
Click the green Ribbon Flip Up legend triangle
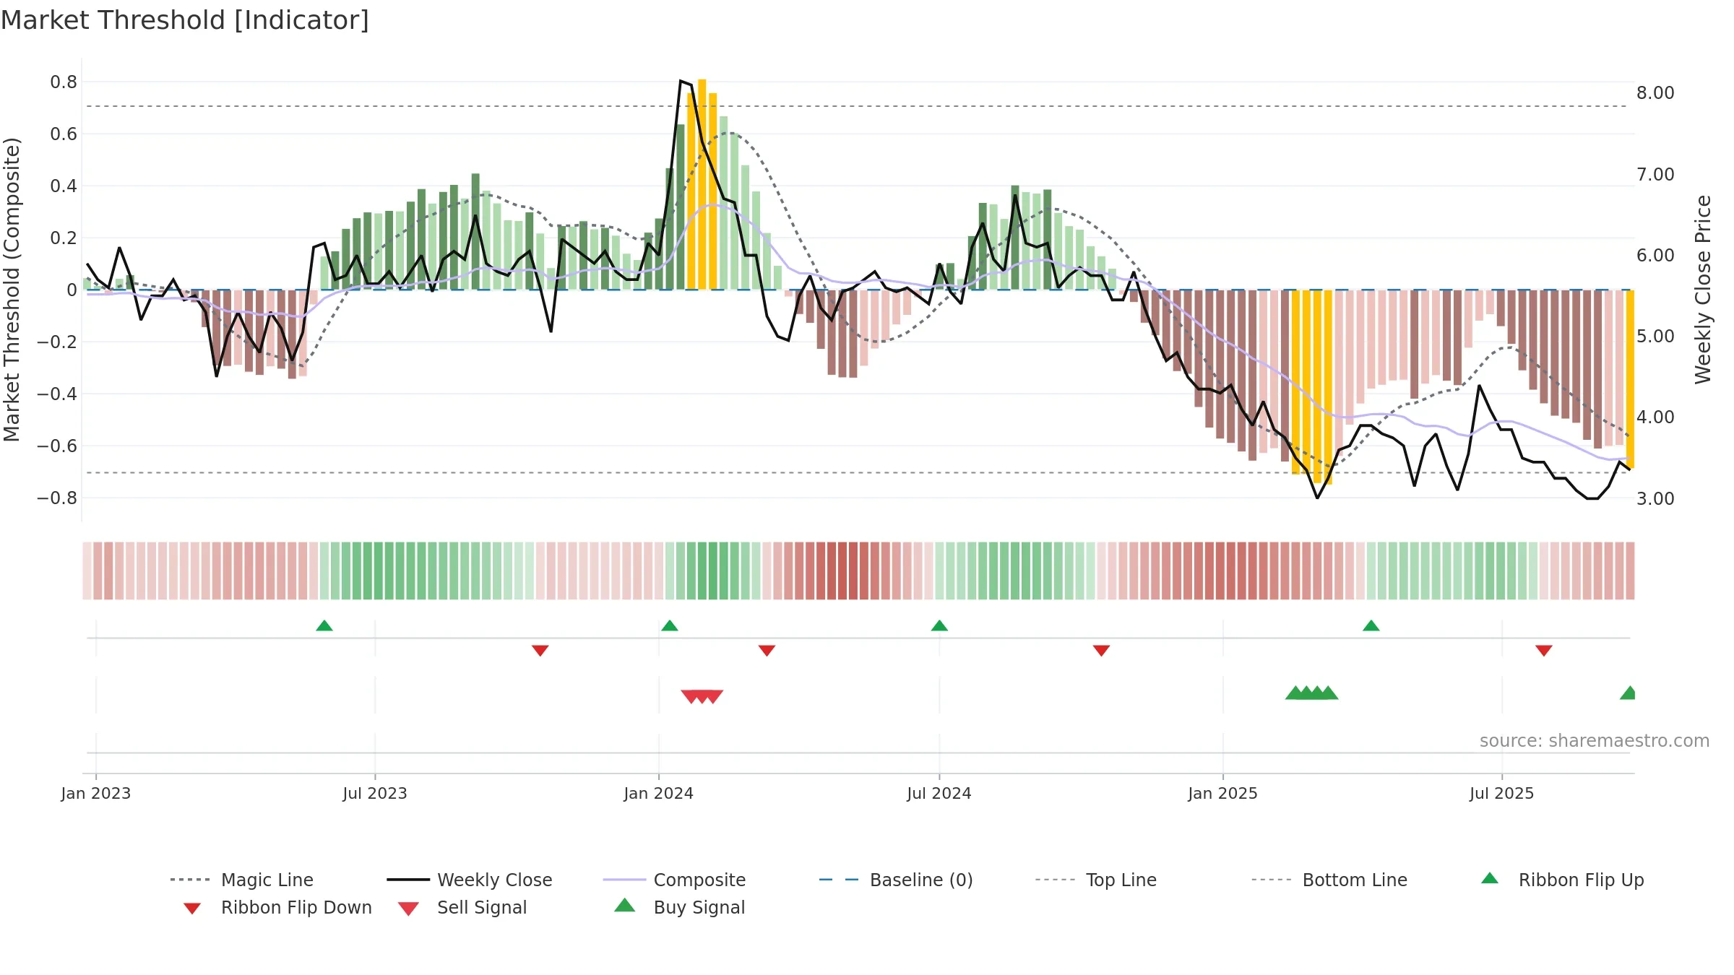coord(1490,878)
